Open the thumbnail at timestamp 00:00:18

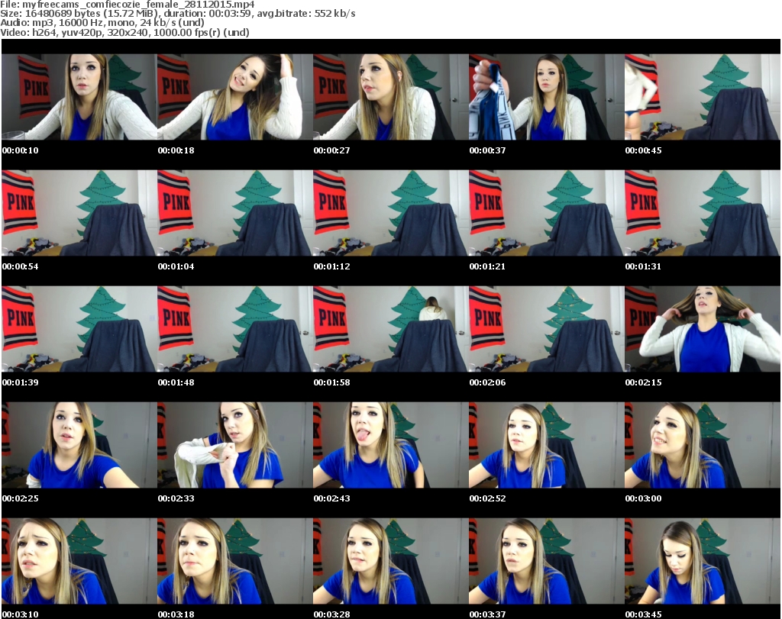tap(235, 97)
